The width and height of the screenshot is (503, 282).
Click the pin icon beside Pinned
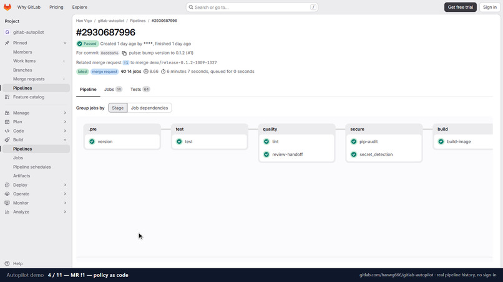point(7,43)
